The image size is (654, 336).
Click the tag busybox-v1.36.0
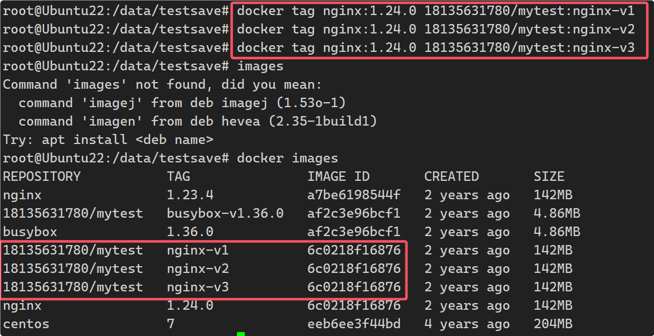click(225, 213)
